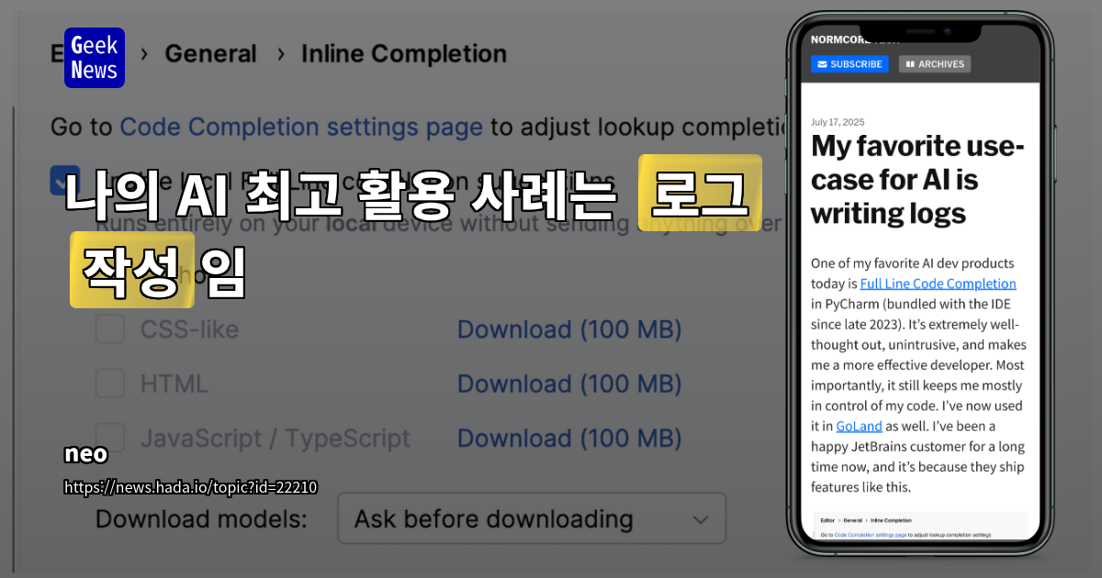The image size is (1102, 578).
Task: Open the Code Completion settings page link in the background
Action: pyautogui.click(x=301, y=126)
